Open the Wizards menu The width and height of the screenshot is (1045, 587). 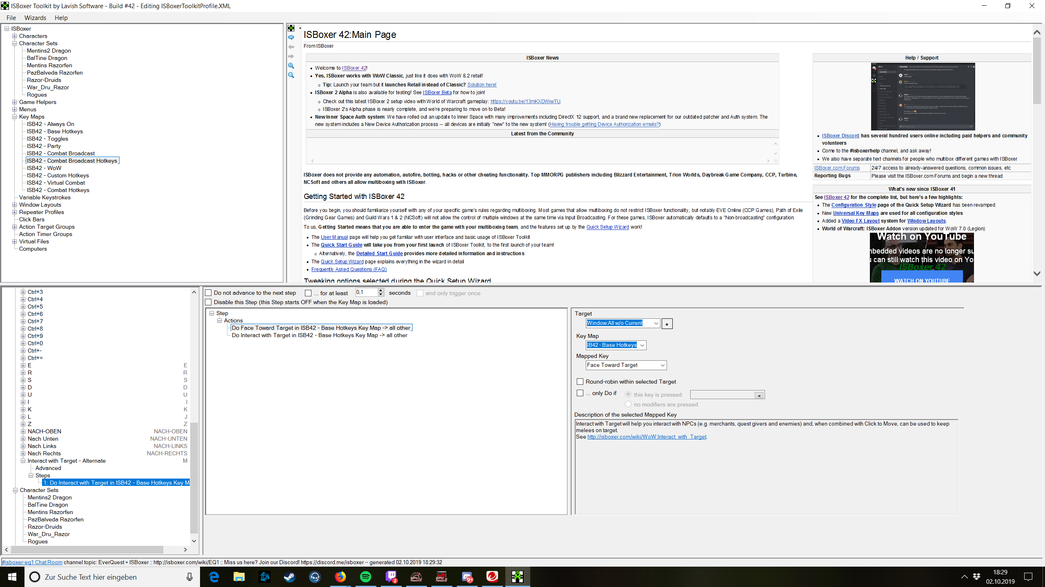[x=35, y=18]
